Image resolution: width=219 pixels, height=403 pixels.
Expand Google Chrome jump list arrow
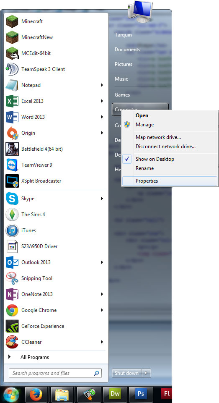102,310
